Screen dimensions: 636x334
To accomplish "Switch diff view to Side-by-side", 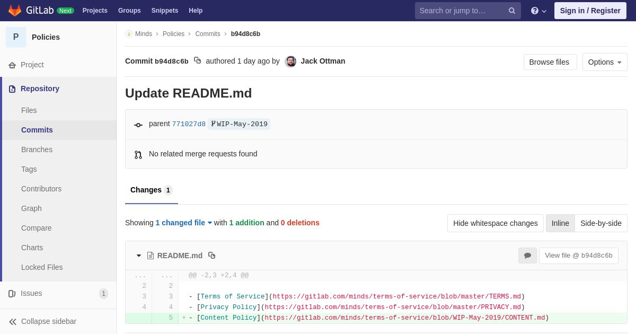I will point(601,223).
